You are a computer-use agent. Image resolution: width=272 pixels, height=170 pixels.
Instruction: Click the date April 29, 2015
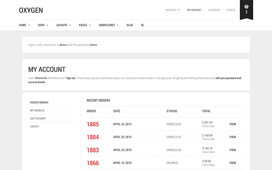pyautogui.click(x=122, y=137)
